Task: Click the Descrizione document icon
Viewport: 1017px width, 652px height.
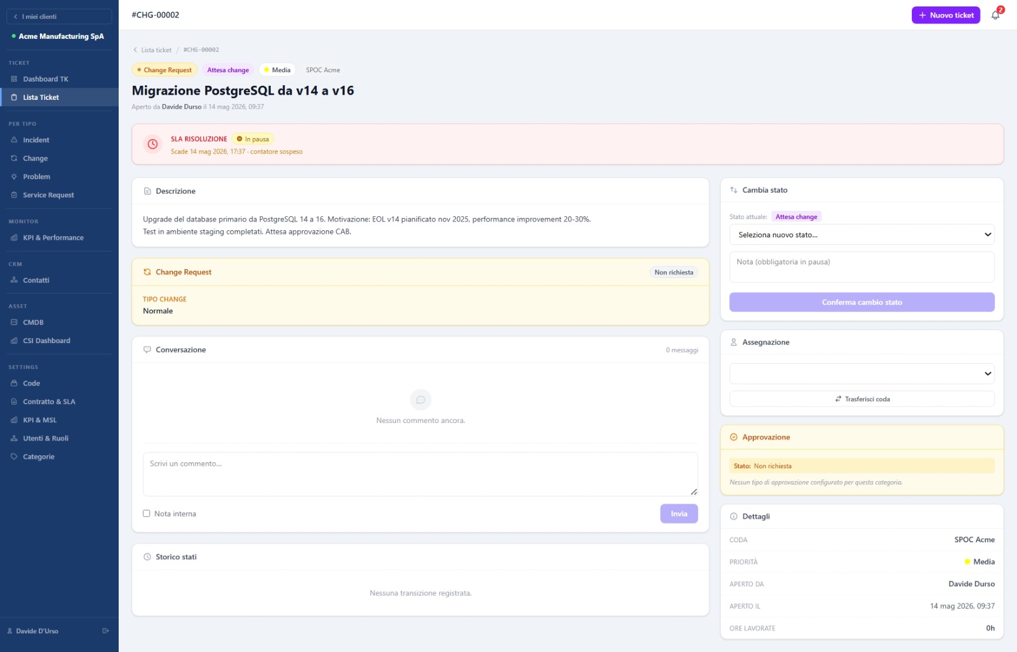Action: click(x=147, y=191)
